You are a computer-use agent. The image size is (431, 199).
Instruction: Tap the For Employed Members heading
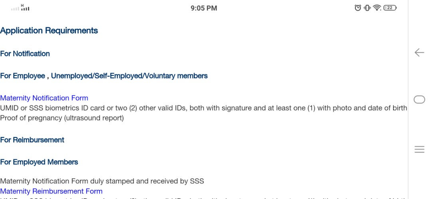pyautogui.click(x=39, y=162)
